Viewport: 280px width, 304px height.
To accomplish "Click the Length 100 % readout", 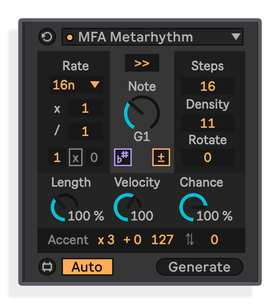I will 86,216.
